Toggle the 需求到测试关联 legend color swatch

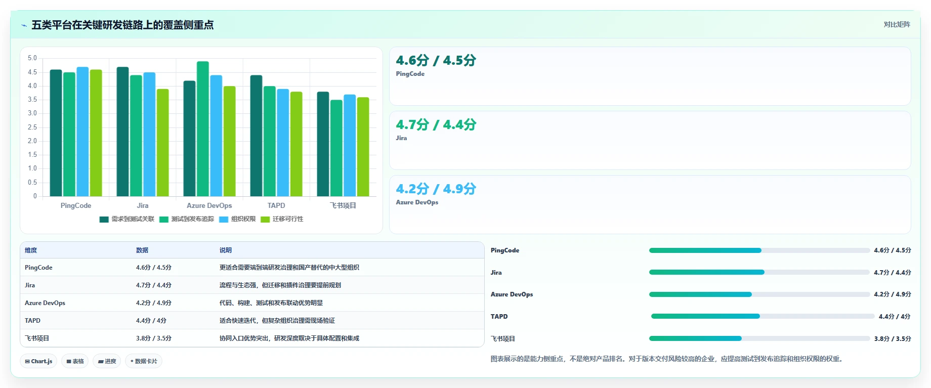(x=104, y=220)
